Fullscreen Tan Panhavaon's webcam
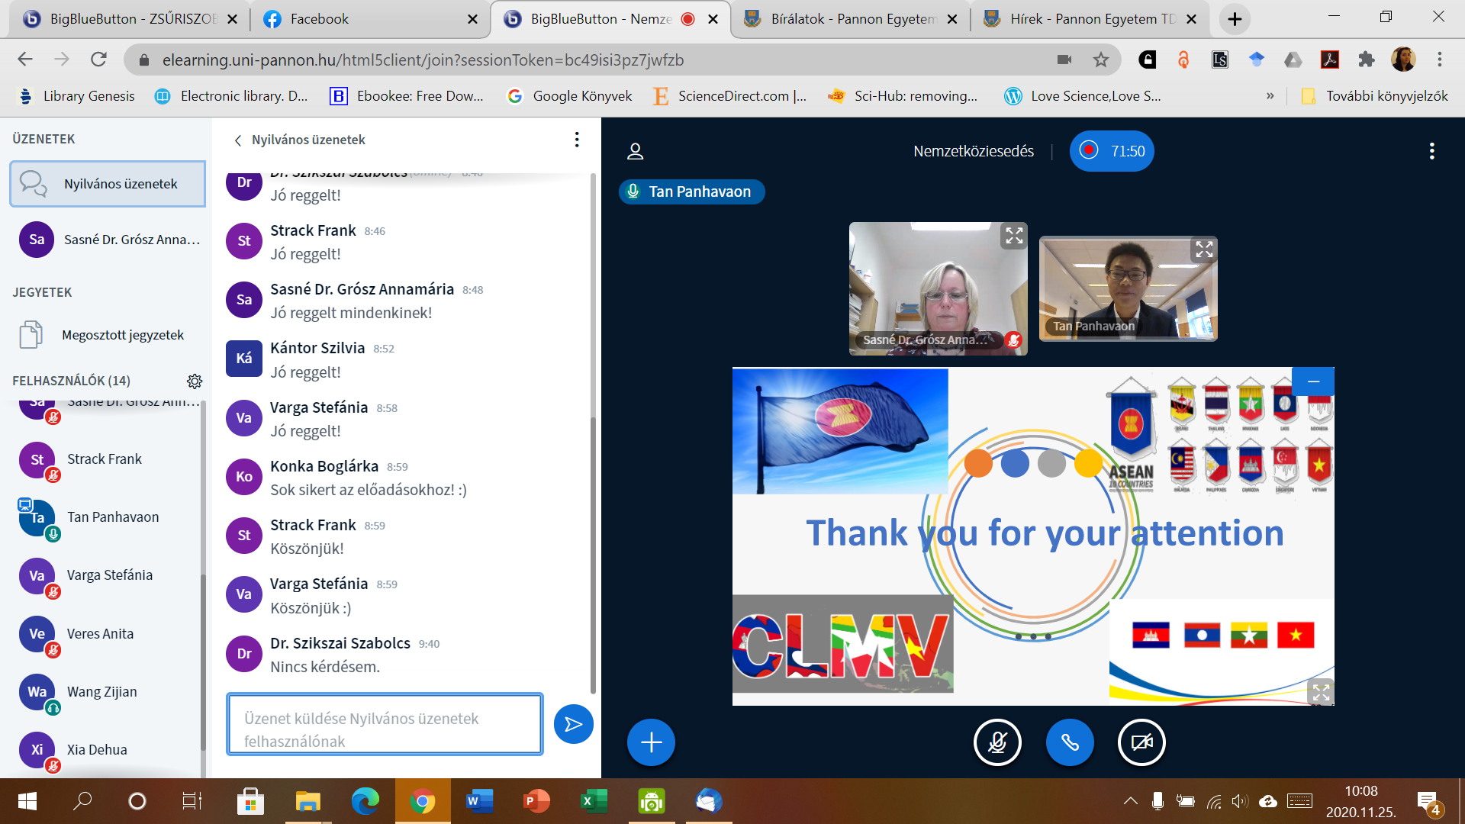The height and width of the screenshot is (824, 1465). click(x=1204, y=249)
